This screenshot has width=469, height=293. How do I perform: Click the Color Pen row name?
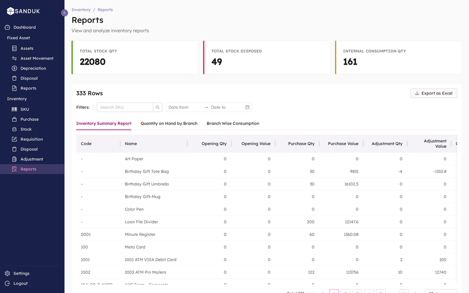(x=134, y=209)
